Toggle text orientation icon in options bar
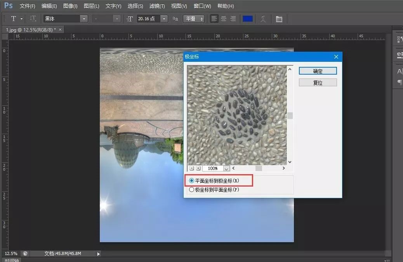 click(33, 19)
